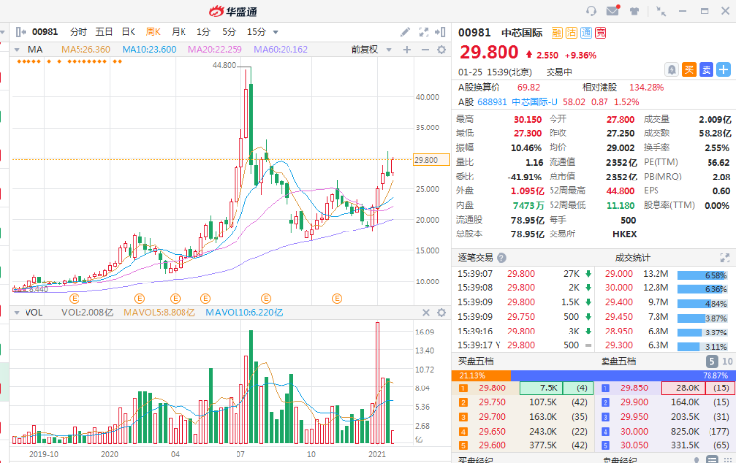
Task: Switch to 分时 intraday chart
Action: pyautogui.click(x=79, y=32)
